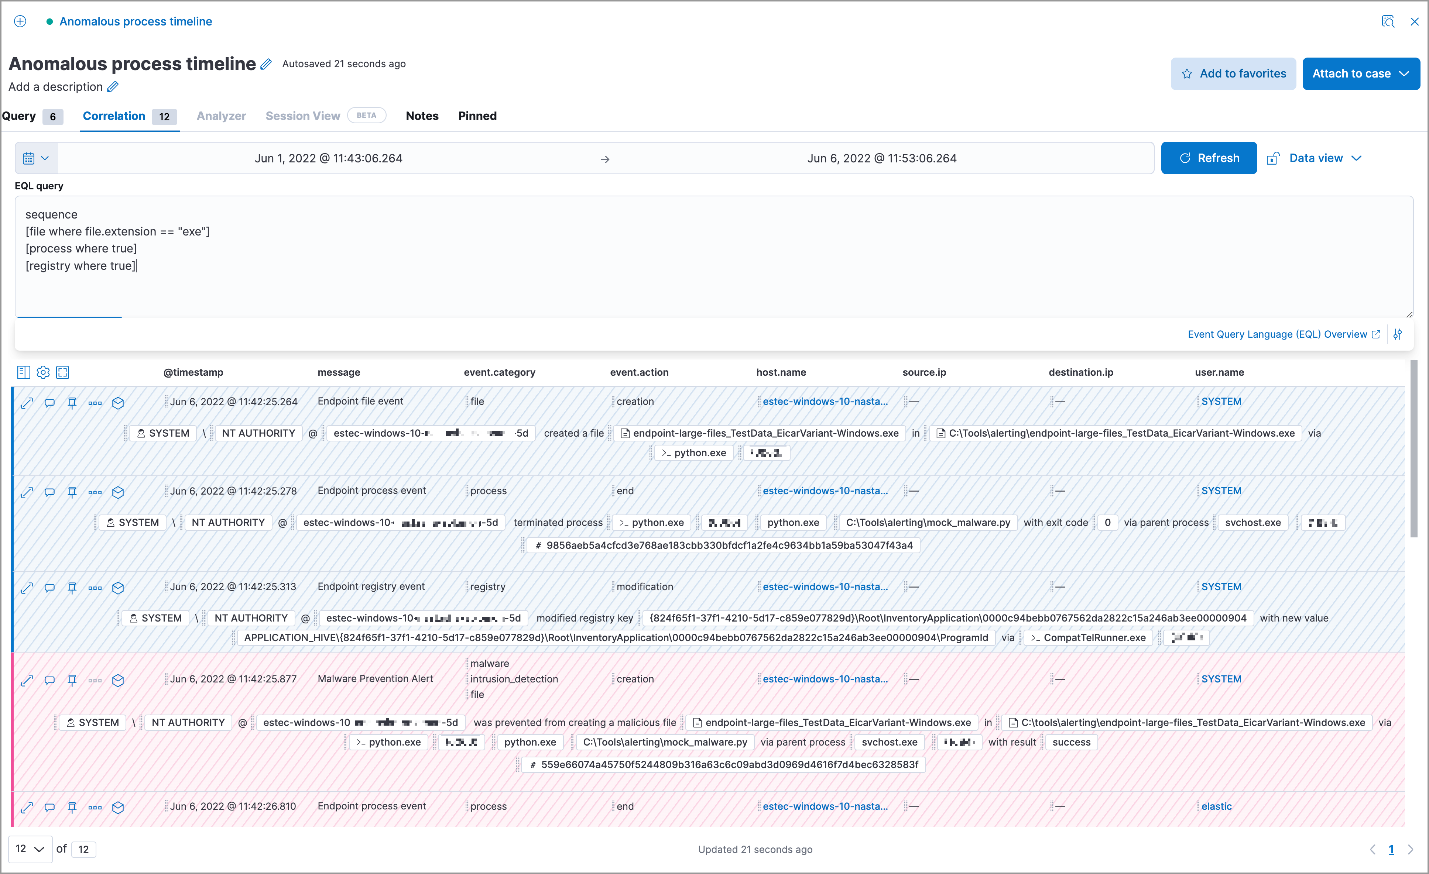Add a note to the Malware Prevention Alert
The width and height of the screenshot is (1429, 874).
pyautogui.click(x=49, y=680)
